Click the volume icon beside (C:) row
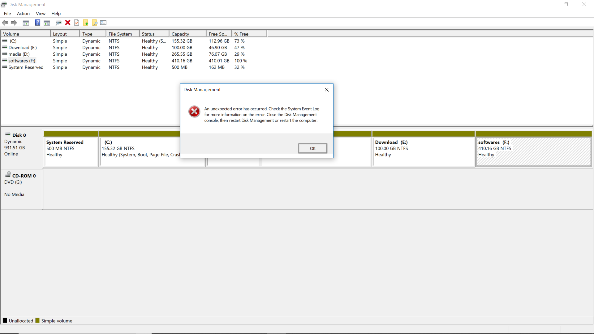 point(5,41)
